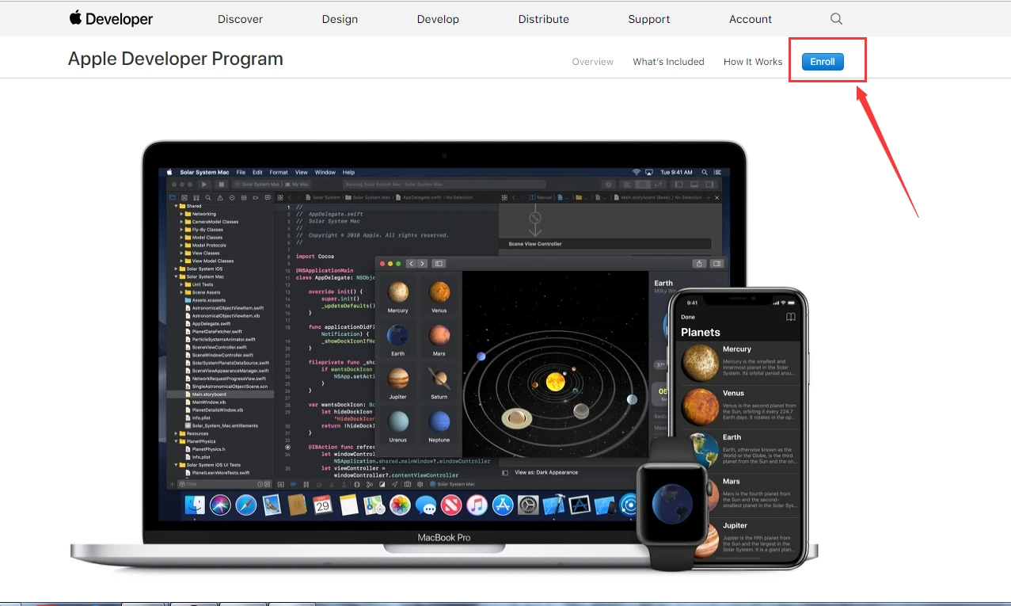Screen dimensions: 1011x606
Task: Click the App Store icon in Dock
Action: [x=503, y=505]
